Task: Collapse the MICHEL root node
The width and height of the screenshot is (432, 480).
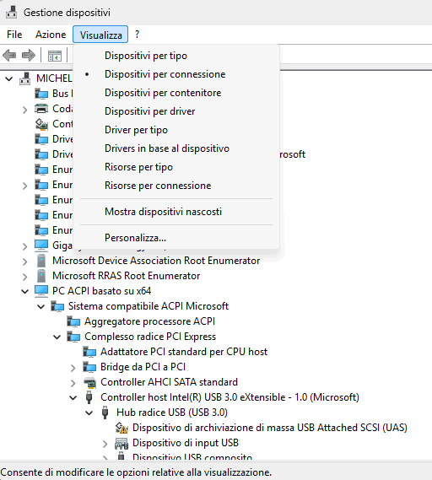Action: [x=9, y=78]
